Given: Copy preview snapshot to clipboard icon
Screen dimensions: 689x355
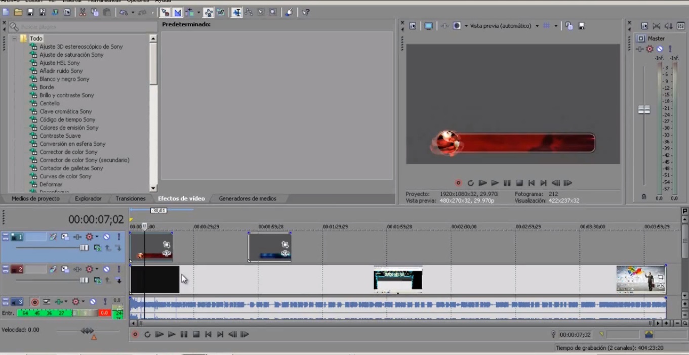Looking at the screenshot, I should click(569, 26).
